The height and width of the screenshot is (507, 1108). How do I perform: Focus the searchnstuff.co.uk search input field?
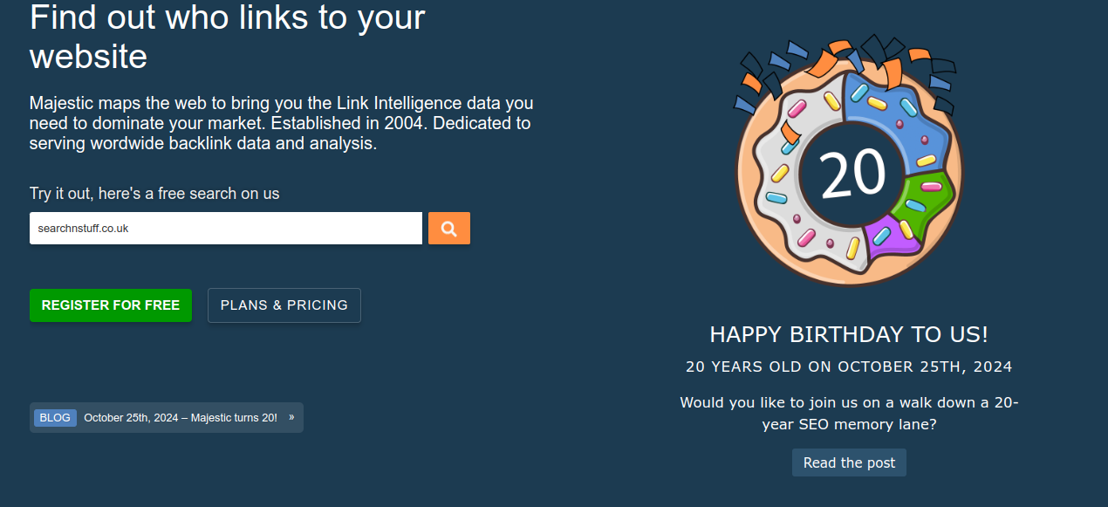coord(225,229)
